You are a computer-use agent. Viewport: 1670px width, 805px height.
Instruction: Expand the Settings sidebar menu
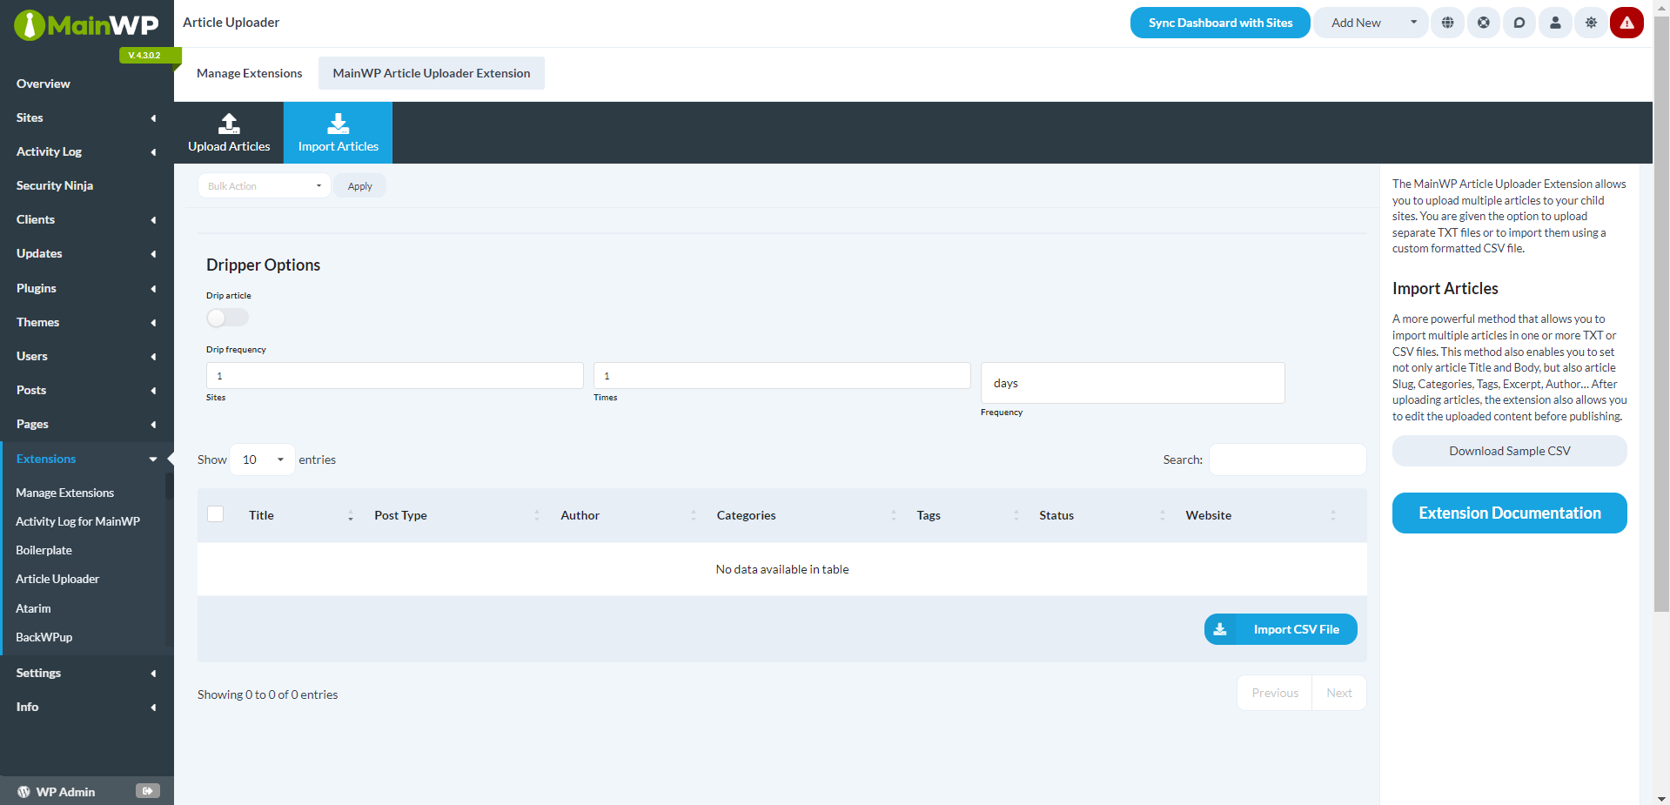pos(87,673)
